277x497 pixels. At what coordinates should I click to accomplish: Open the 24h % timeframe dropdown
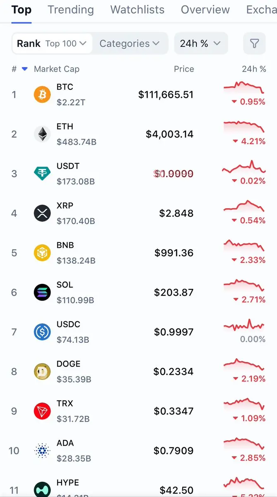[201, 44]
